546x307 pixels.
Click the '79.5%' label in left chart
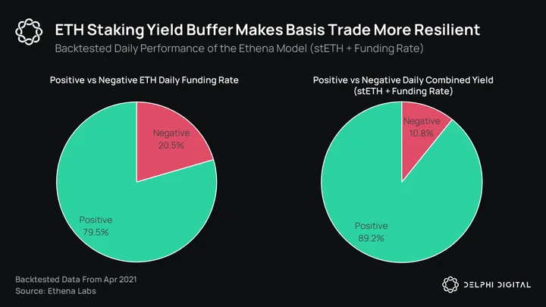coord(96,232)
